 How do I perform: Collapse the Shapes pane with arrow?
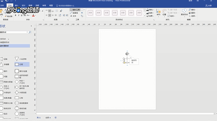tap(31, 26)
